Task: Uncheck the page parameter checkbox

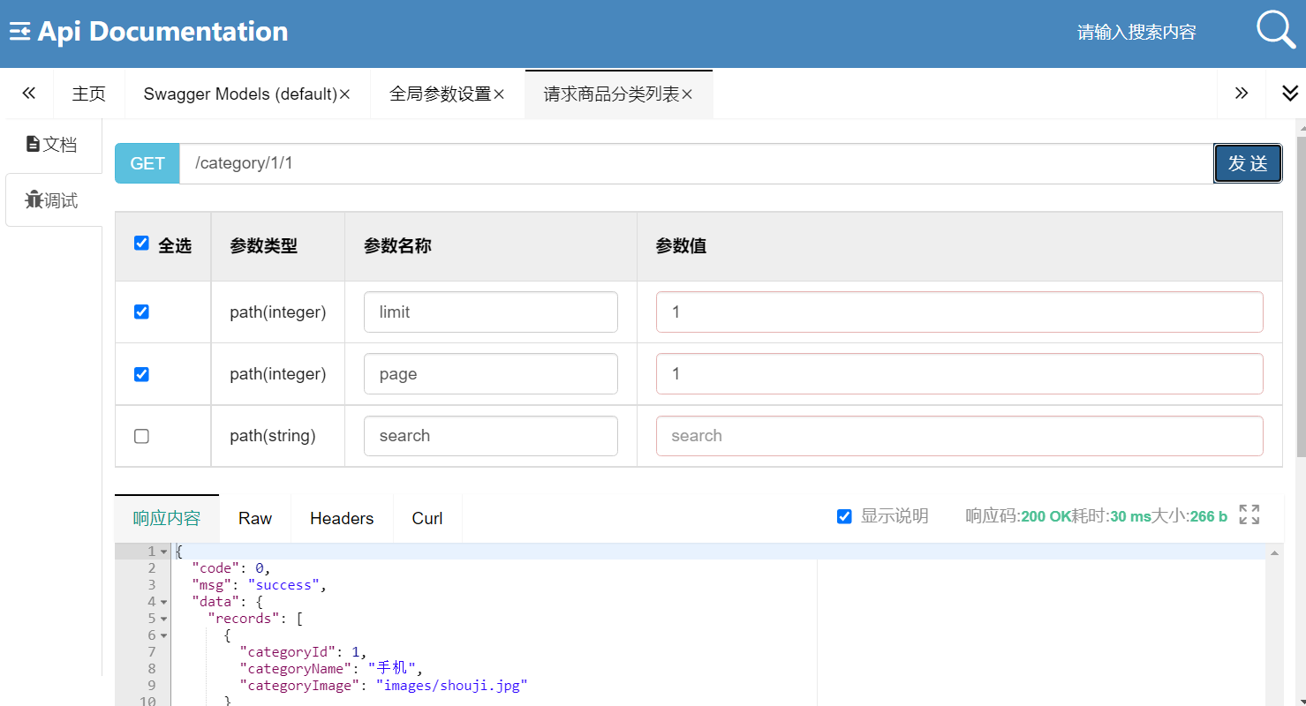Action: coord(141,374)
